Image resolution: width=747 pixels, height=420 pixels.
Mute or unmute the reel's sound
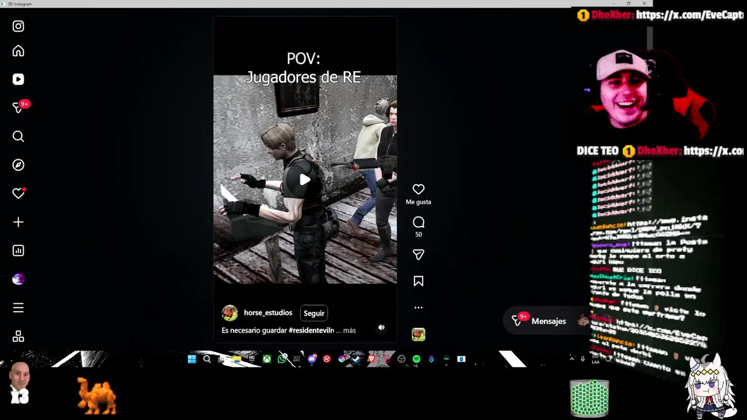[x=381, y=328]
